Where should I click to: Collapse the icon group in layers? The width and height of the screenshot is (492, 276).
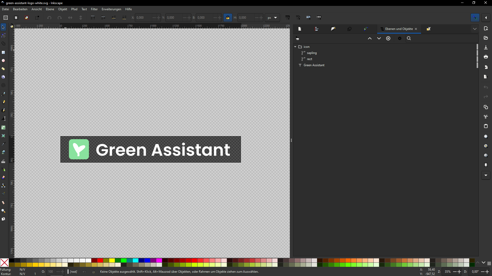pos(295,47)
